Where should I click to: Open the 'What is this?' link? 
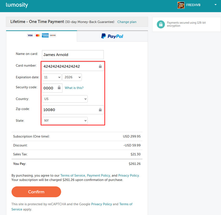coord(74,88)
